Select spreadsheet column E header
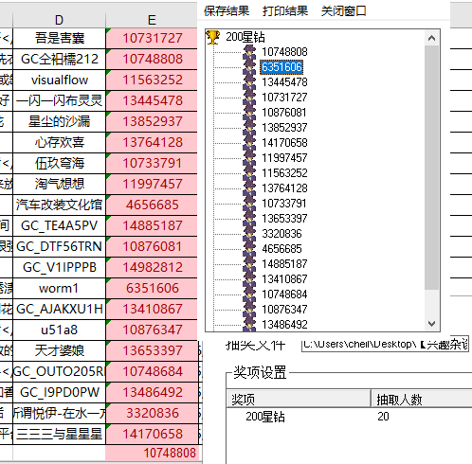472x464 pixels. (152, 20)
